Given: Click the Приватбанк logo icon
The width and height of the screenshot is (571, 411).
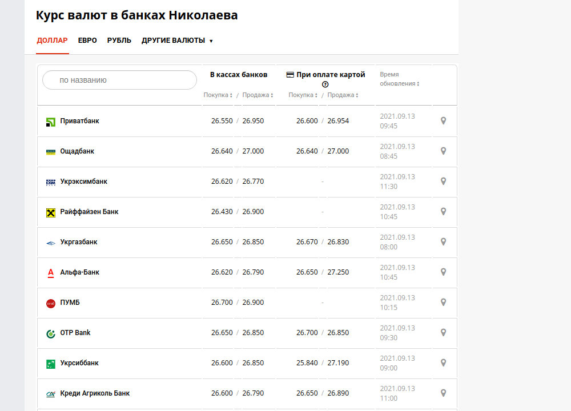Looking at the screenshot, I should (51, 122).
